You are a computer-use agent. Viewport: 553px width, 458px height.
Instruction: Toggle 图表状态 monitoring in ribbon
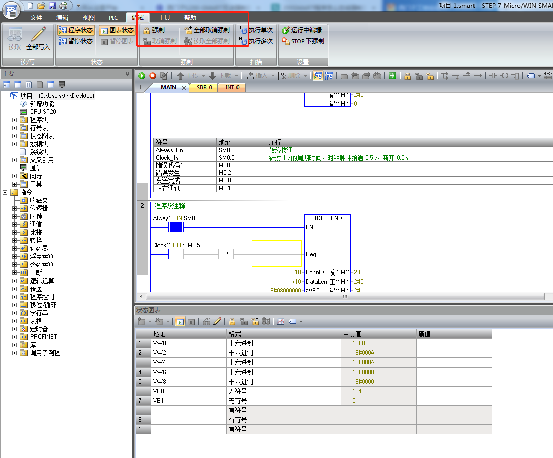coord(117,30)
